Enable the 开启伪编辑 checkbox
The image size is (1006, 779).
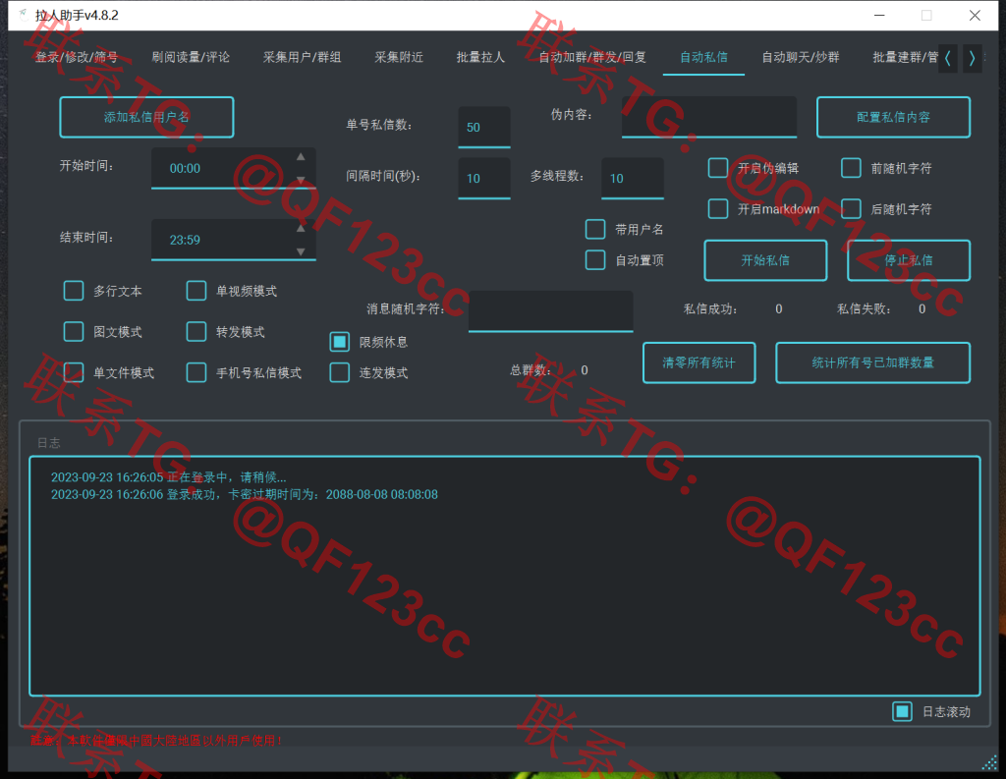718,168
